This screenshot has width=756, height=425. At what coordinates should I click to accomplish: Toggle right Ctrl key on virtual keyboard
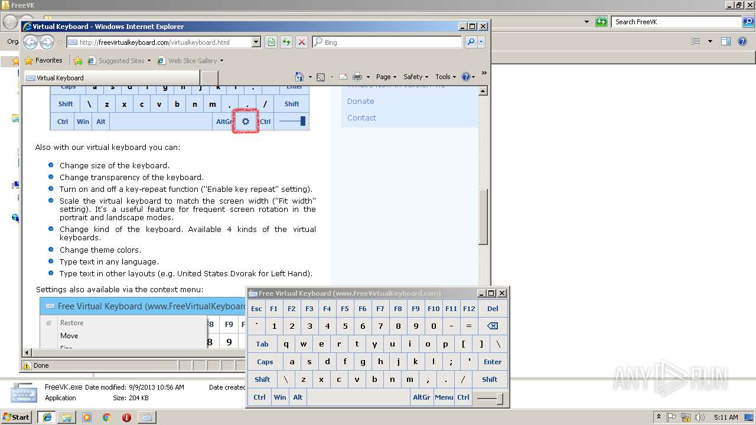463,397
